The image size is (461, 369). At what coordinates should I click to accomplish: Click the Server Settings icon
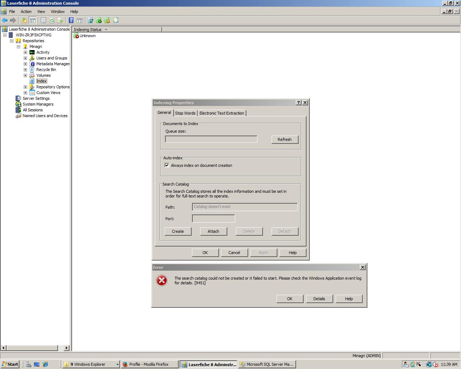point(18,98)
